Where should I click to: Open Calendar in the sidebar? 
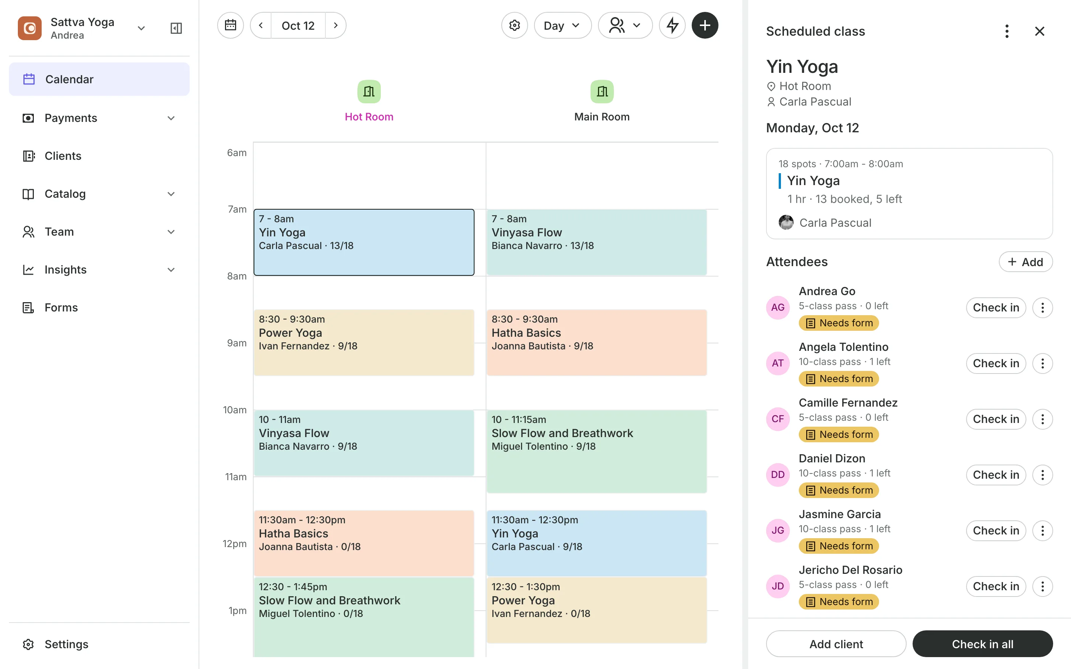99,79
